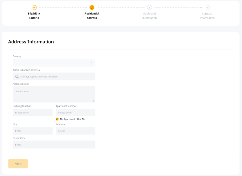Screen dimensions: 242x176
Task: Click the City input field
Action: [x=33, y=131]
